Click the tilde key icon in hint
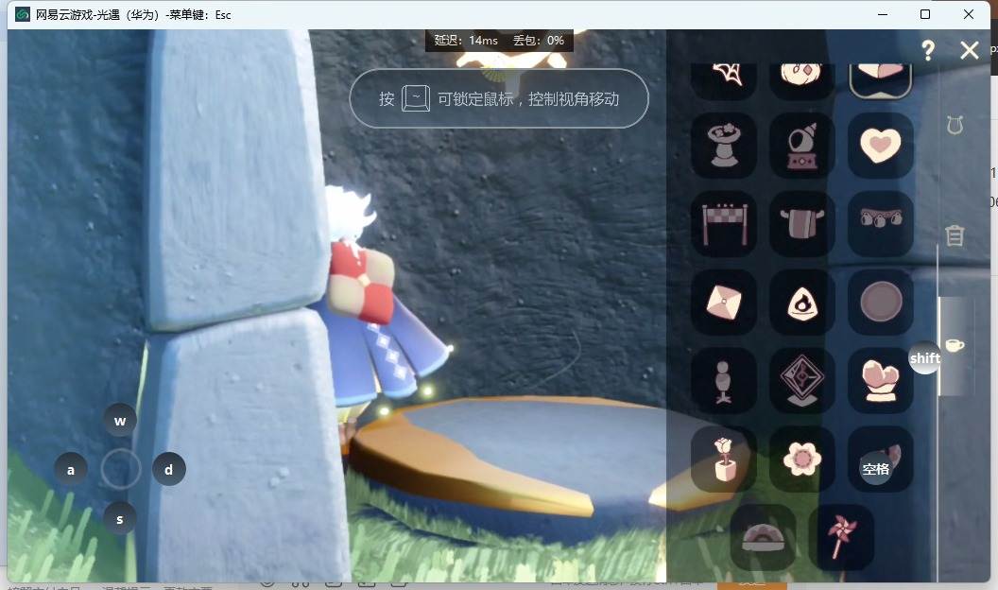The width and height of the screenshot is (998, 590). 416,98
